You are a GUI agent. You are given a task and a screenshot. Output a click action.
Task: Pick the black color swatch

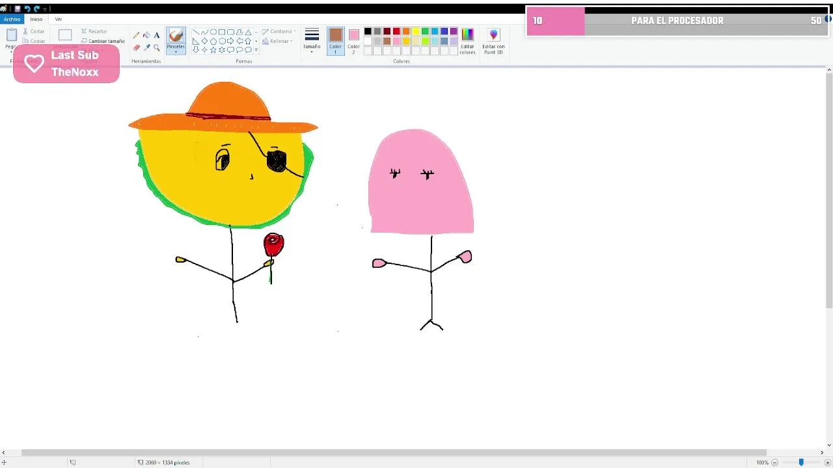(368, 31)
